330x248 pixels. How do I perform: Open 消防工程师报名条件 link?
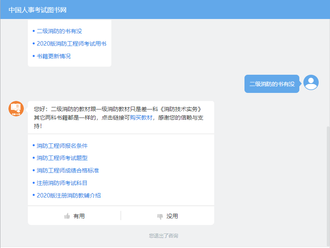click(62, 146)
